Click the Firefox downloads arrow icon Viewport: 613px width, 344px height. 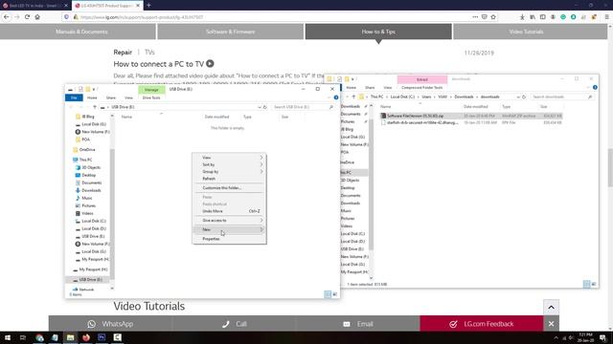[522, 17]
